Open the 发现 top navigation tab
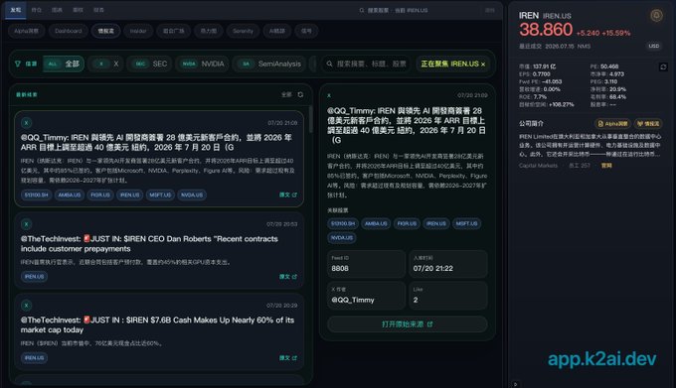676x388 pixels. pyautogui.click(x=16, y=10)
